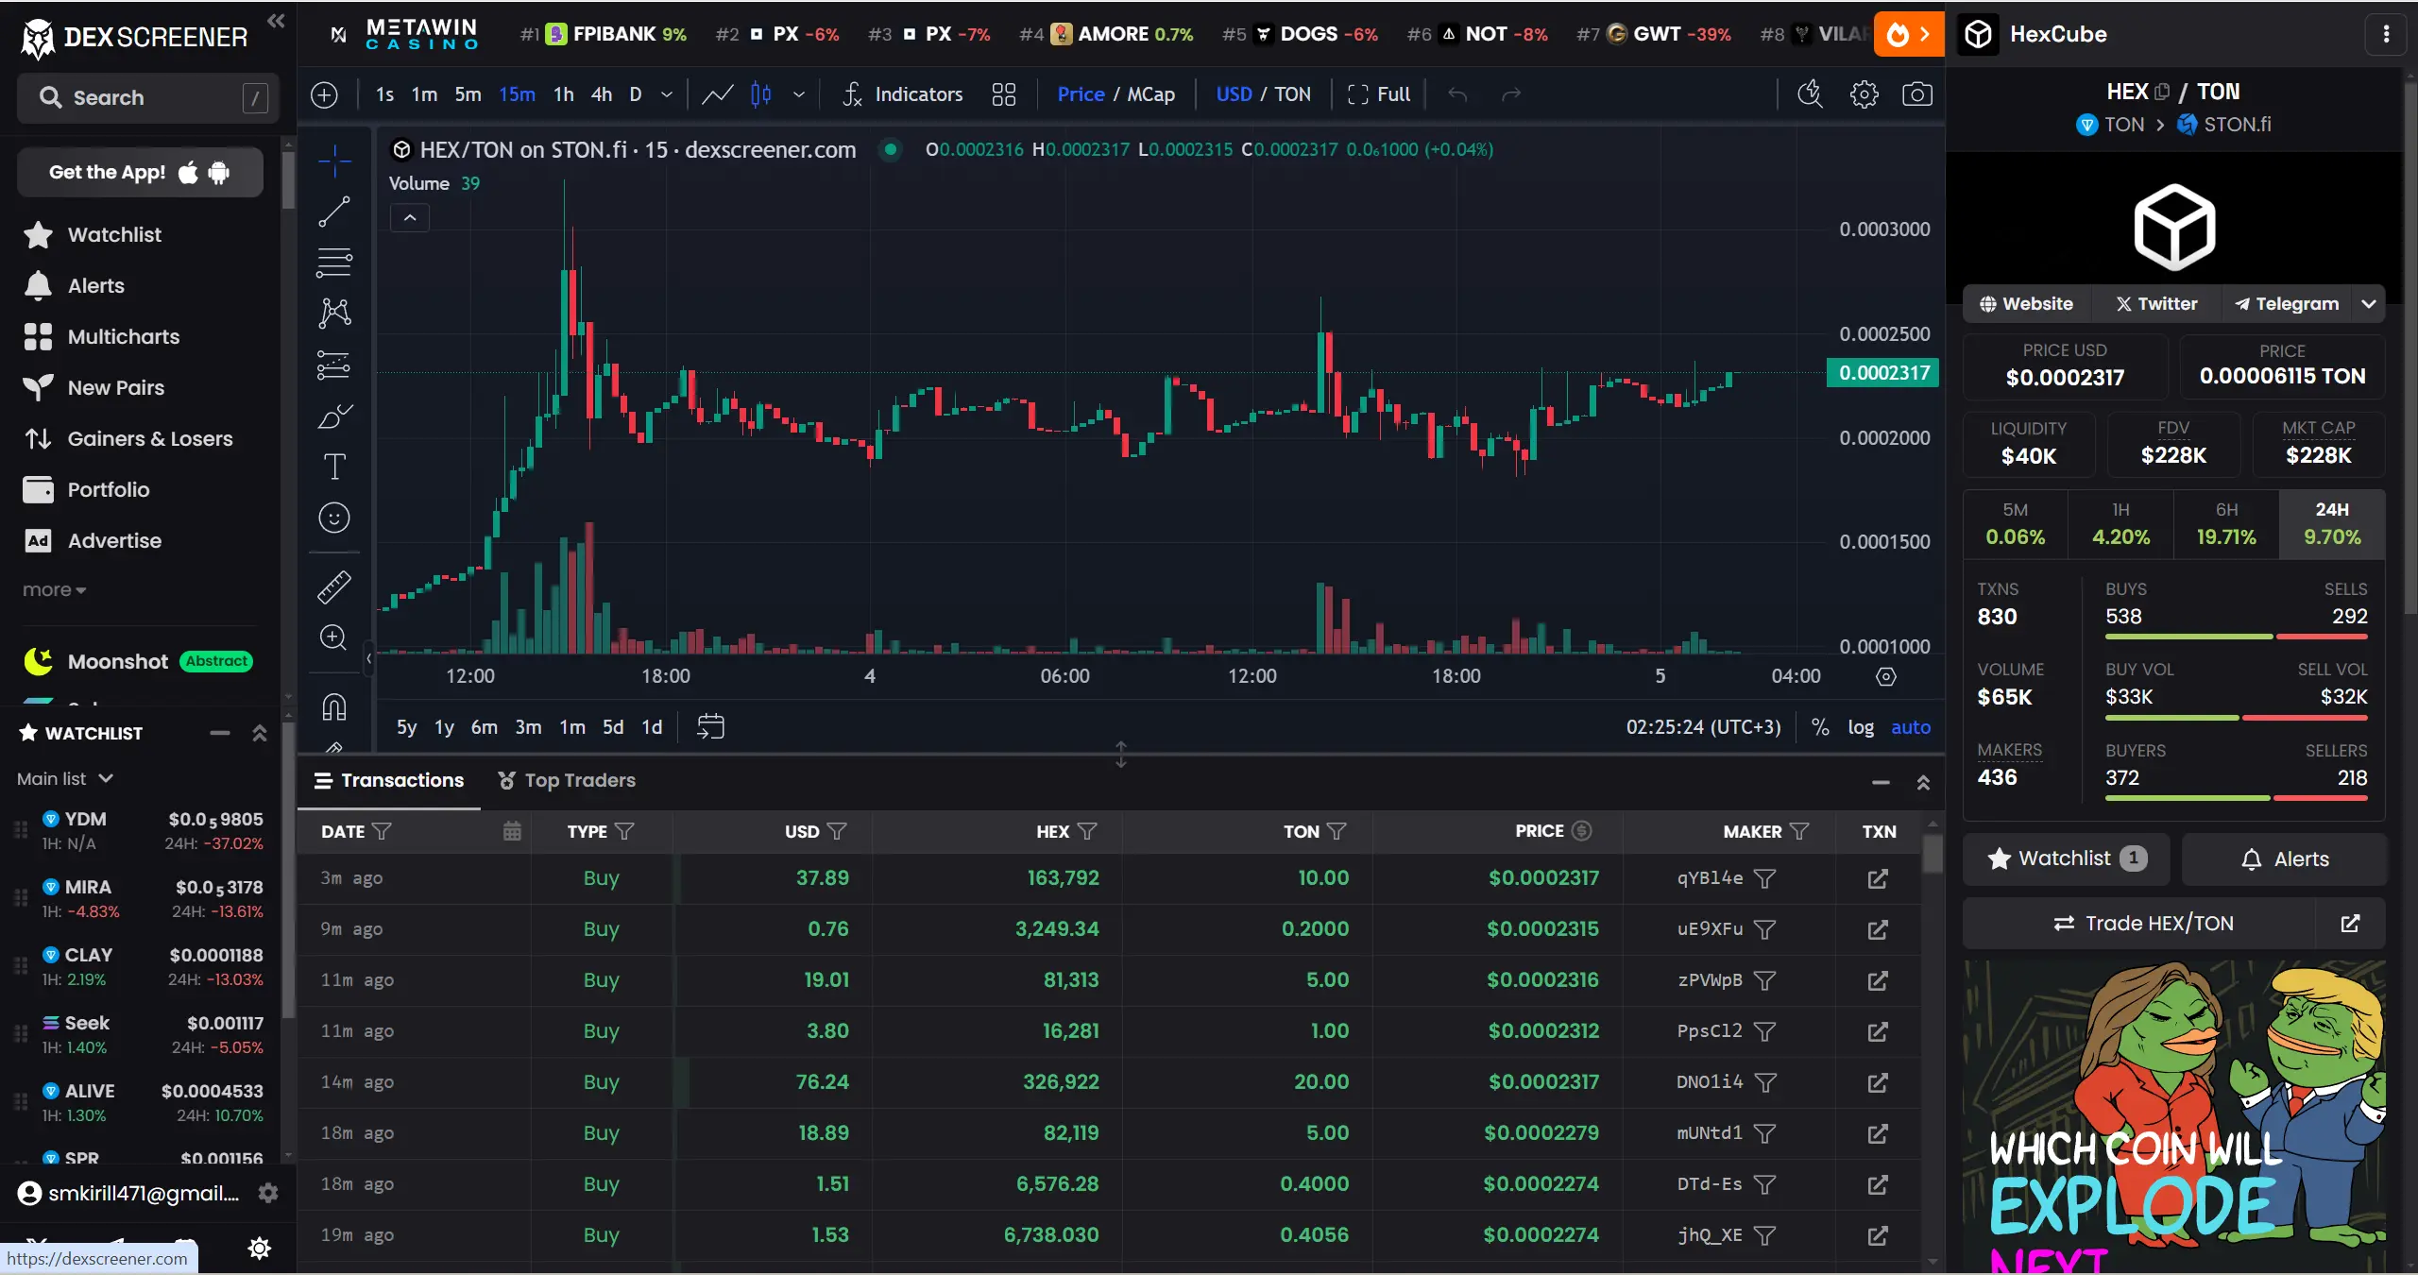Toggle the magnet snap mode
Viewport: 2418px width, 1275px height.
tap(334, 706)
